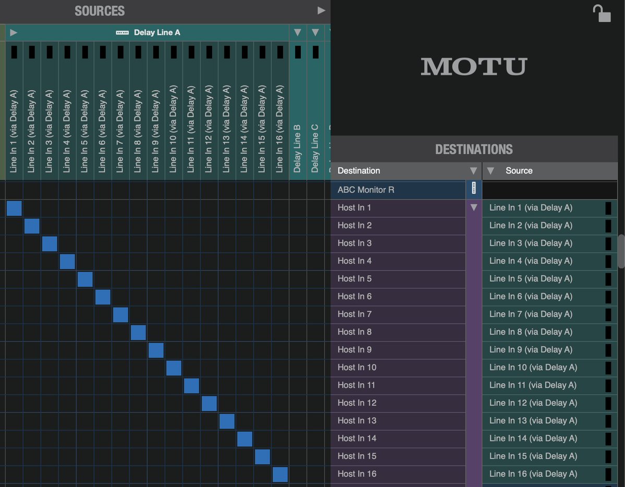Click the SOURCES panel title
This screenshot has width=625, height=487.
click(x=100, y=11)
